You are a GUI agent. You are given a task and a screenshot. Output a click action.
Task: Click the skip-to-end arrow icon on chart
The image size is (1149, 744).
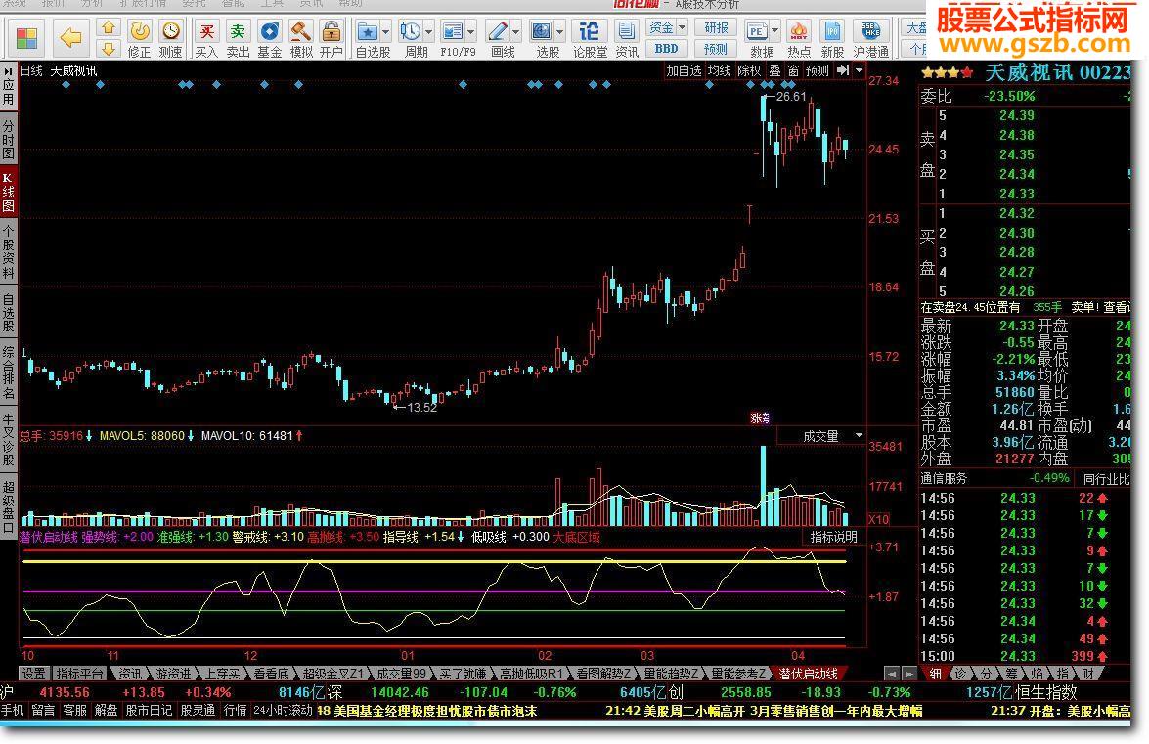tap(843, 70)
